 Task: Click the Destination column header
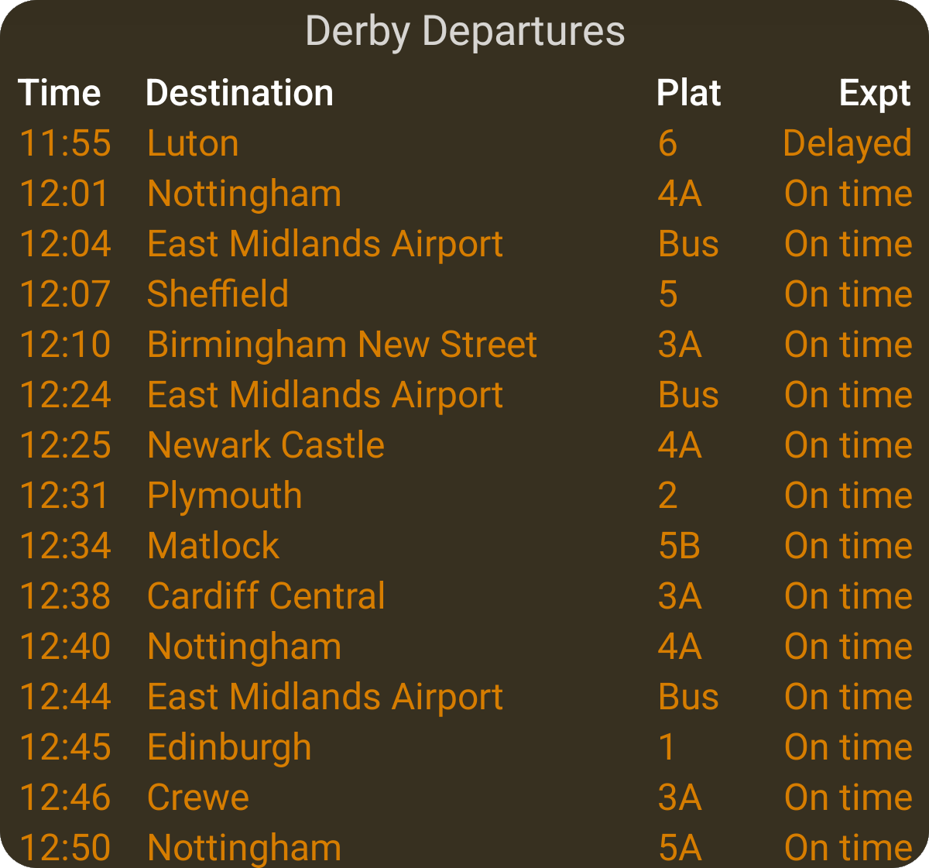(239, 94)
